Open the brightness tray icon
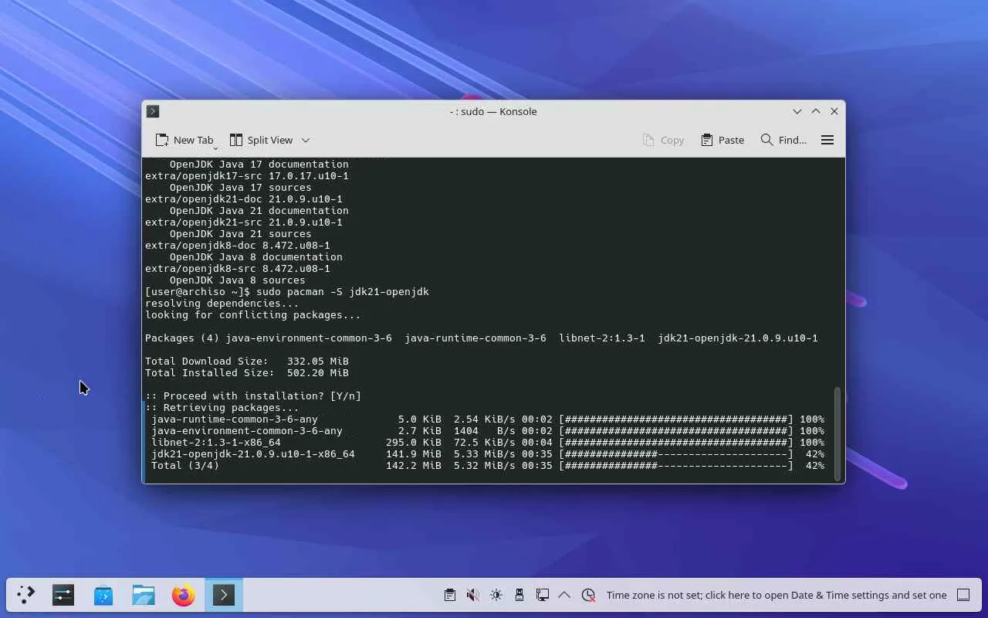The width and height of the screenshot is (988, 618). pyautogui.click(x=496, y=595)
